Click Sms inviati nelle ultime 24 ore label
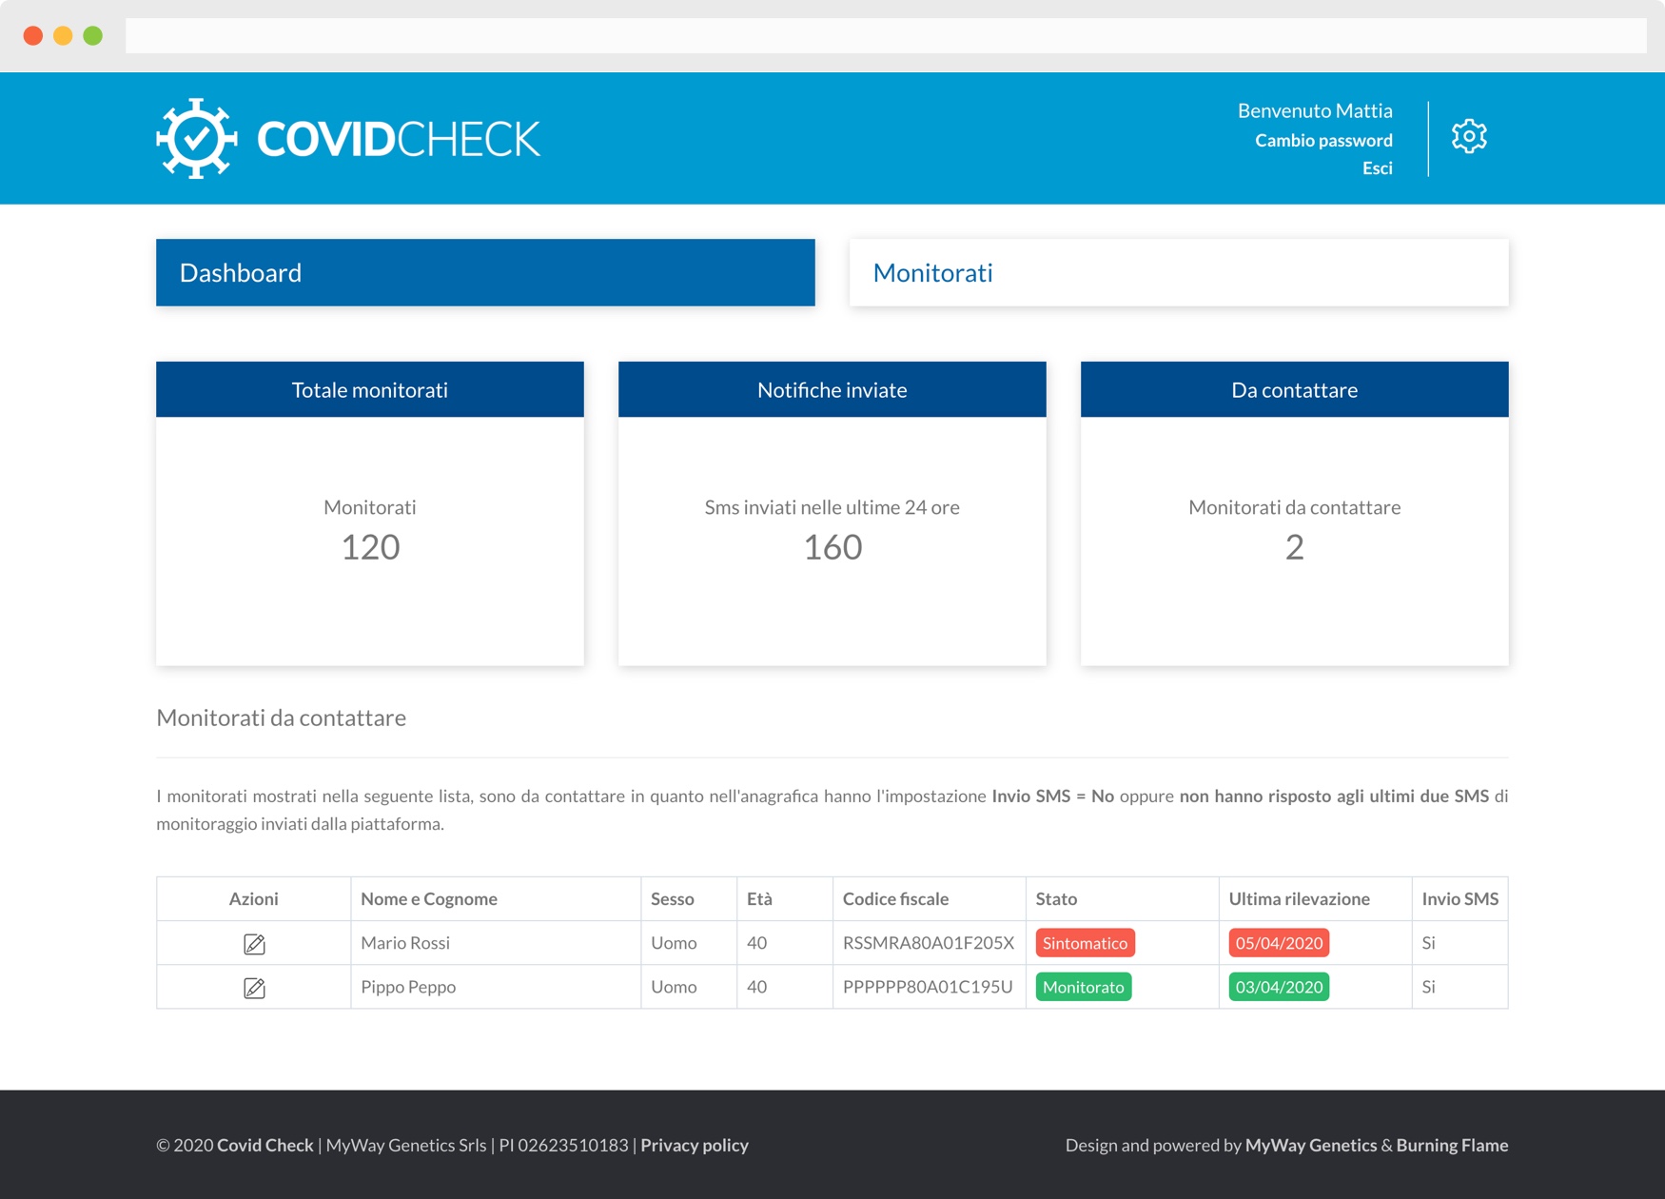This screenshot has width=1665, height=1199. (832, 507)
